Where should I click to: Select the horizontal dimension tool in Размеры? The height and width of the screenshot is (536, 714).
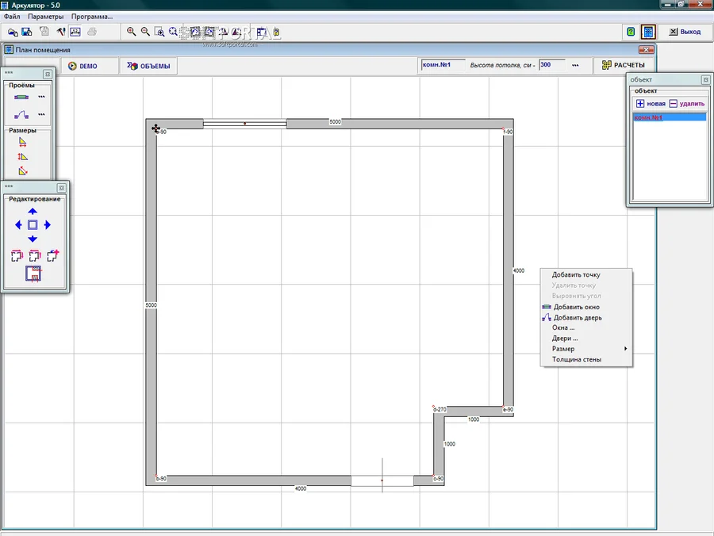pos(22,142)
